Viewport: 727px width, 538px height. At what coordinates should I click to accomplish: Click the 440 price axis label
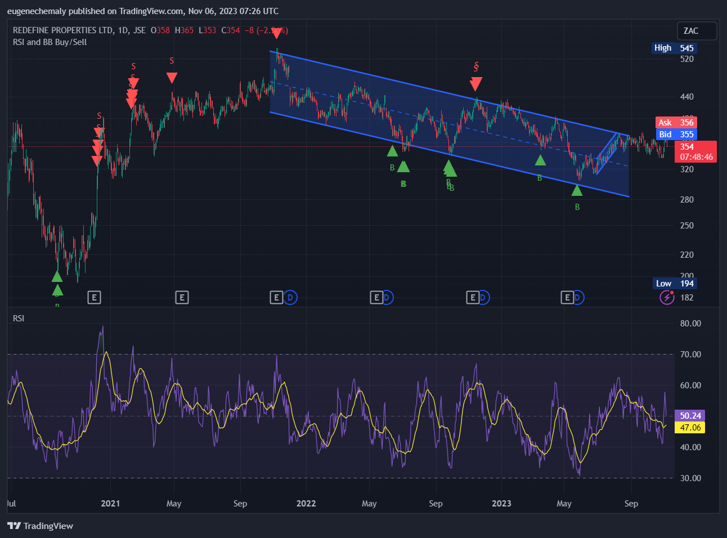tap(686, 97)
